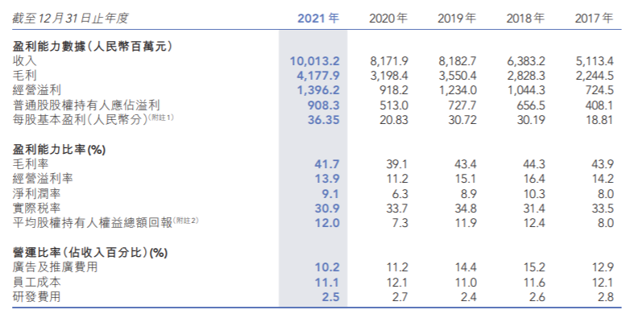The image size is (630, 314).
Task: Click the 淨利潤率 row label
Action: coord(37,193)
